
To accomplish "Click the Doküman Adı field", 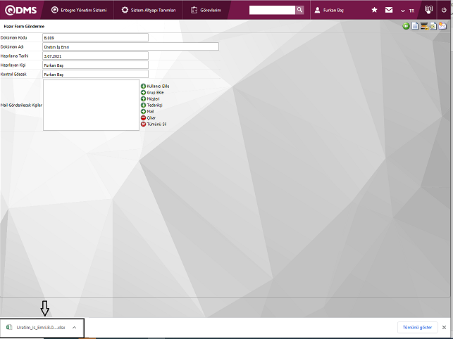I will [130, 46].
